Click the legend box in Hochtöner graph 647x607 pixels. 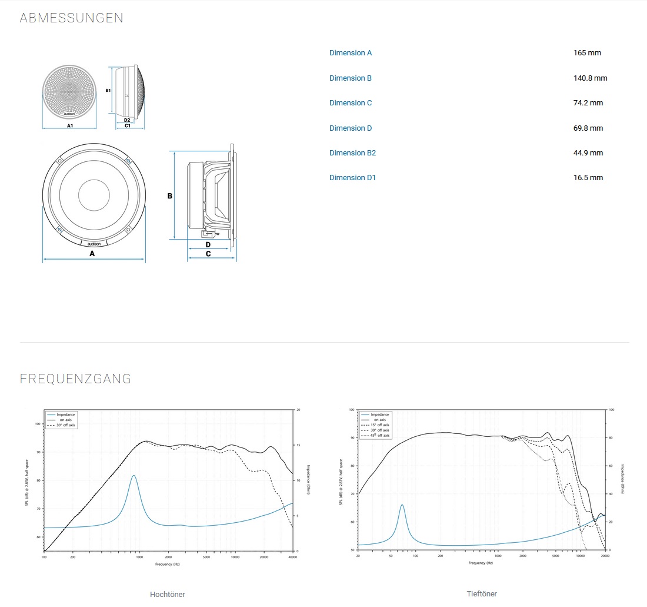61,420
